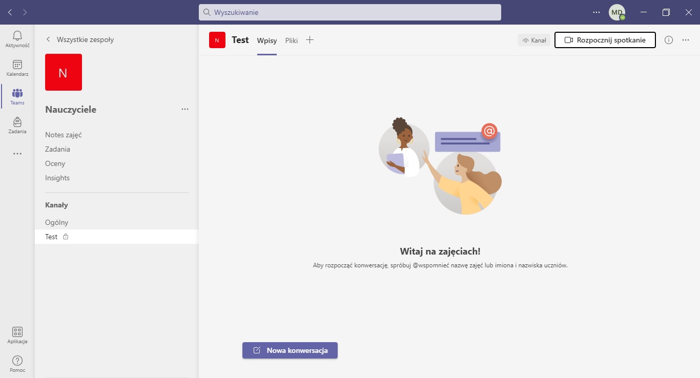Switch to the Pliki tab

pos(292,40)
